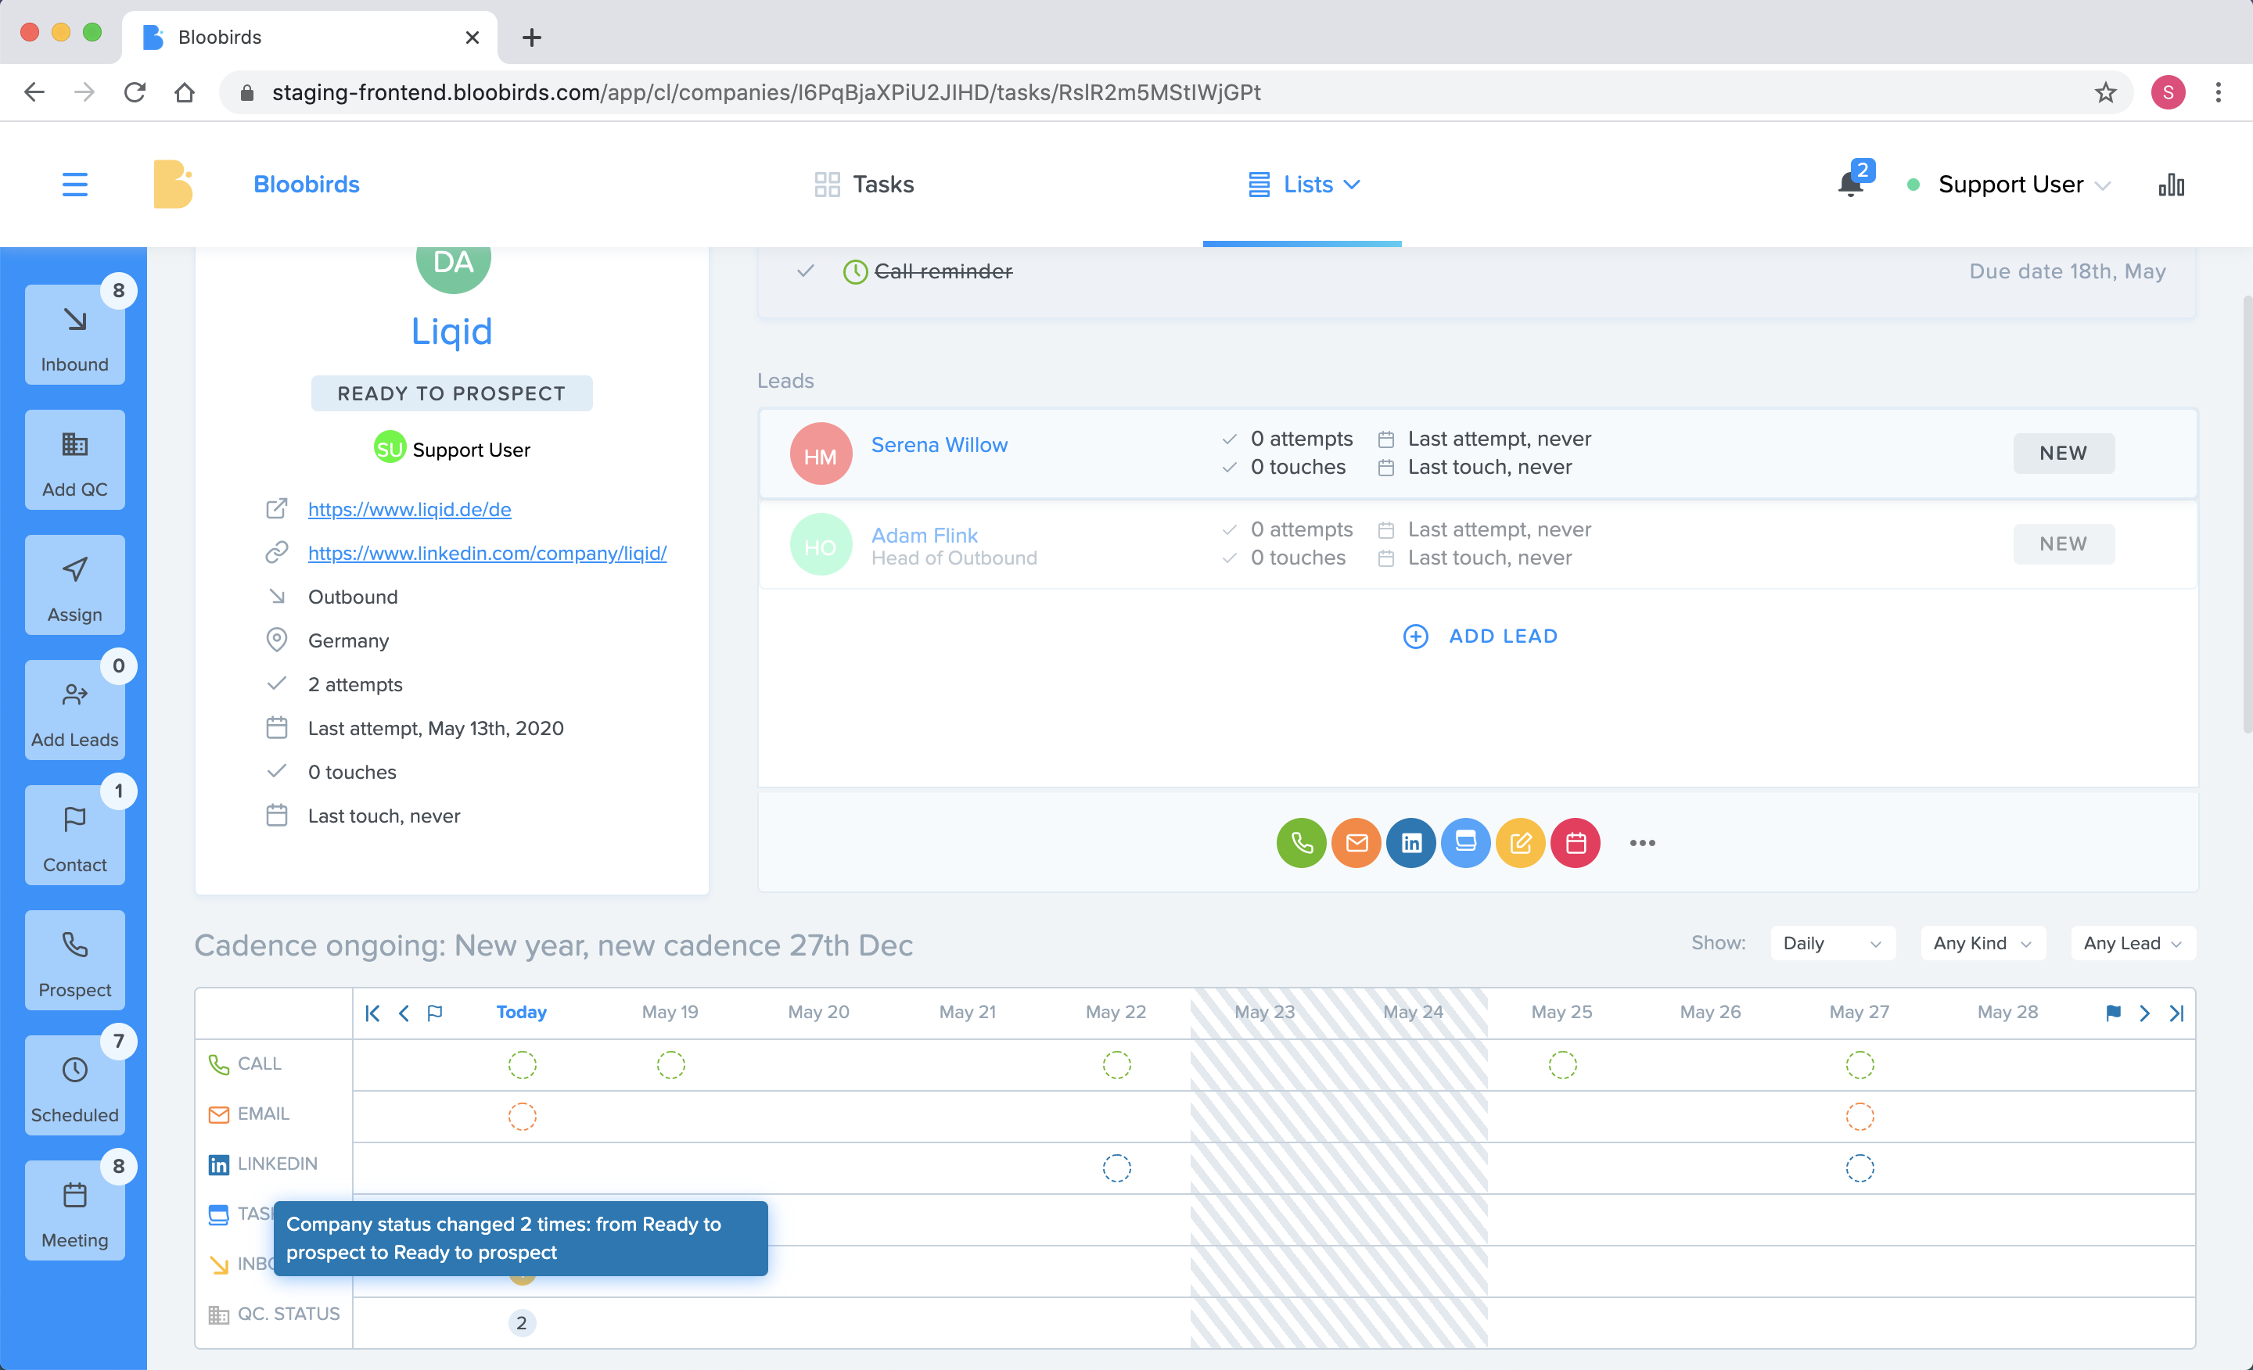Open the Chrome three-dot menu
Image resolution: width=2253 pixels, height=1370 pixels.
2217,92
